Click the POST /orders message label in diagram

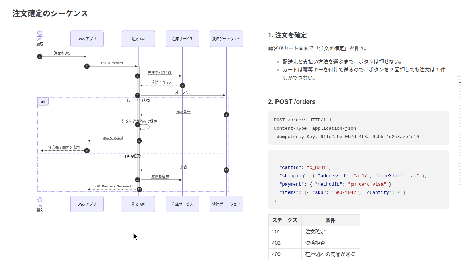[x=112, y=63]
